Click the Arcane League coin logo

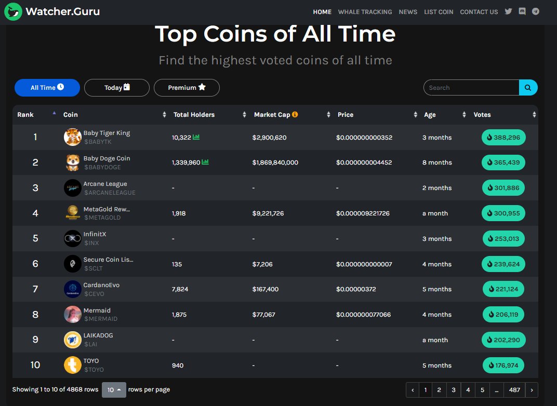click(72, 188)
